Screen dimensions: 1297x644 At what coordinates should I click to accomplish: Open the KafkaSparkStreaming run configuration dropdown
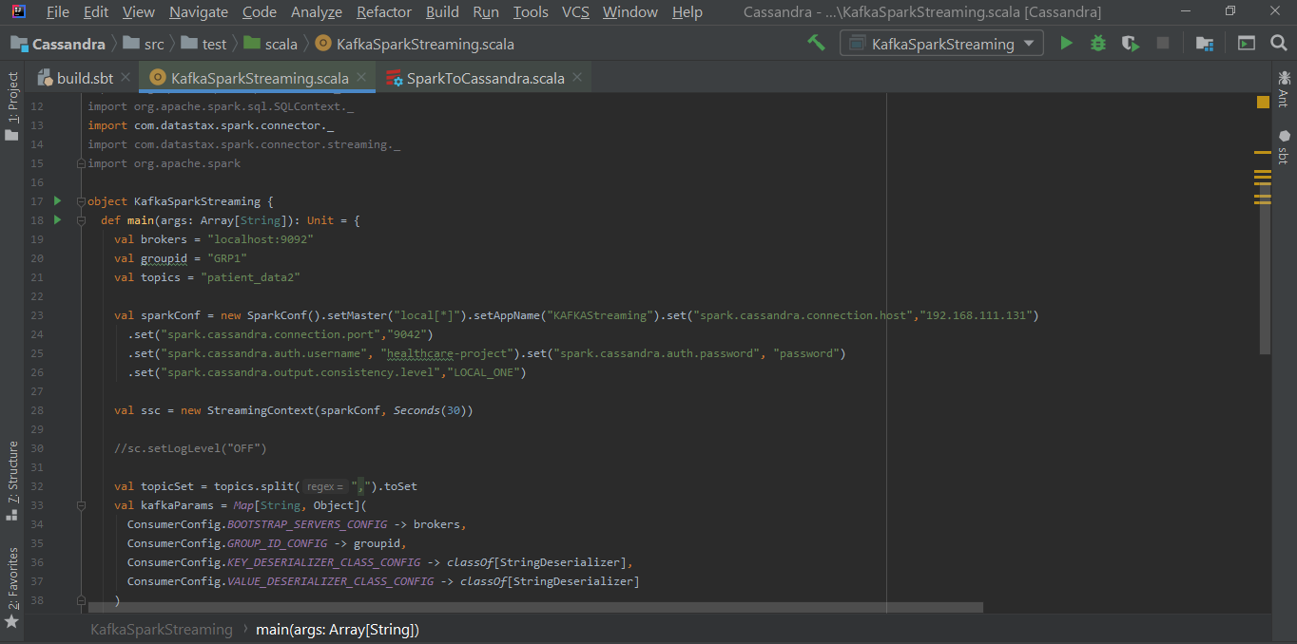(x=941, y=44)
